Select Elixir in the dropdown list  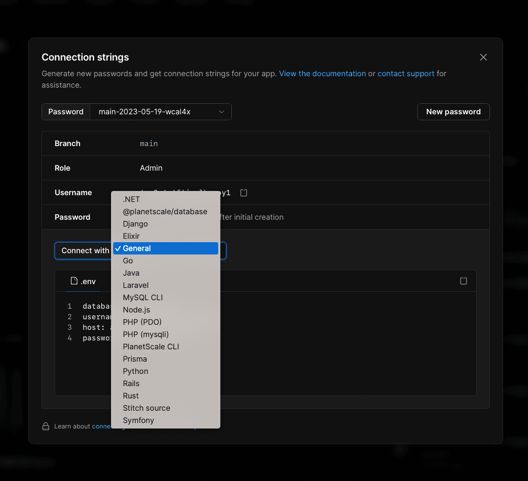pos(166,236)
